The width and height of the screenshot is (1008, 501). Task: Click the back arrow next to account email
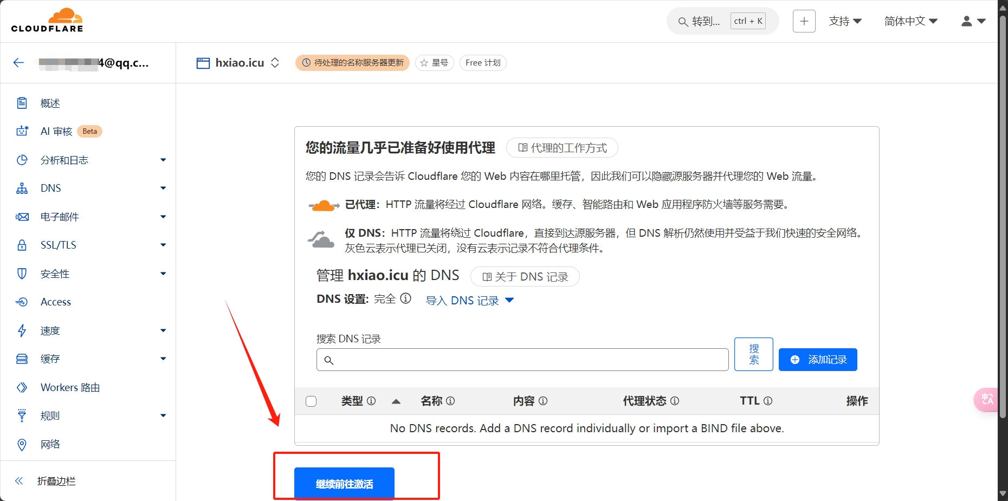click(19, 63)
